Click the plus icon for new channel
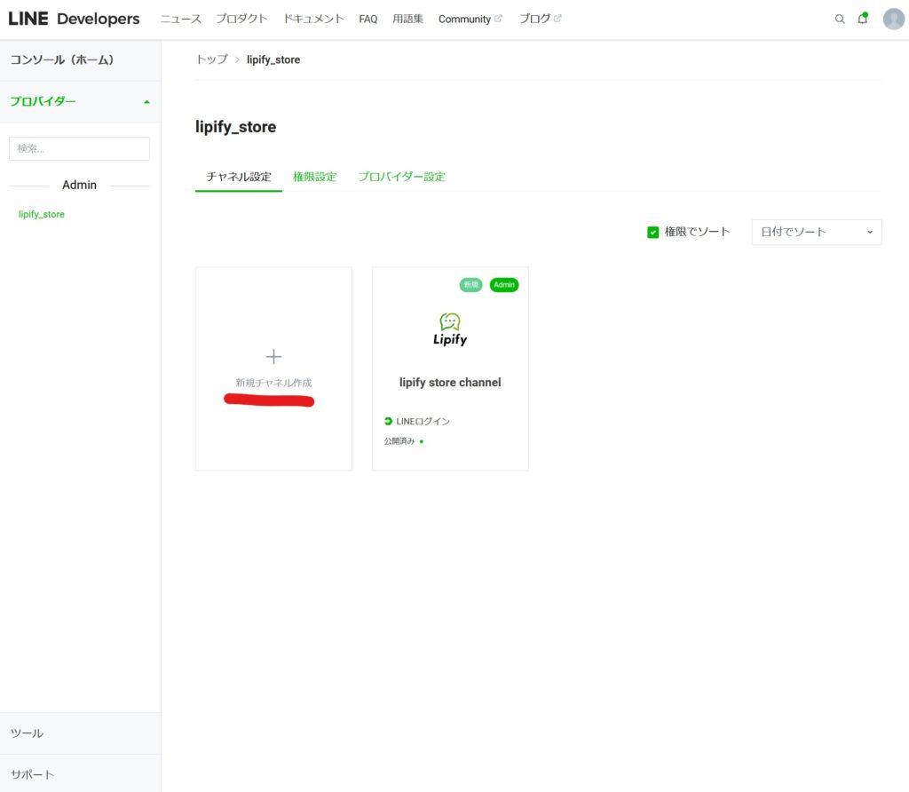Viewport: 909px width, 792px height. coord(273,357)
